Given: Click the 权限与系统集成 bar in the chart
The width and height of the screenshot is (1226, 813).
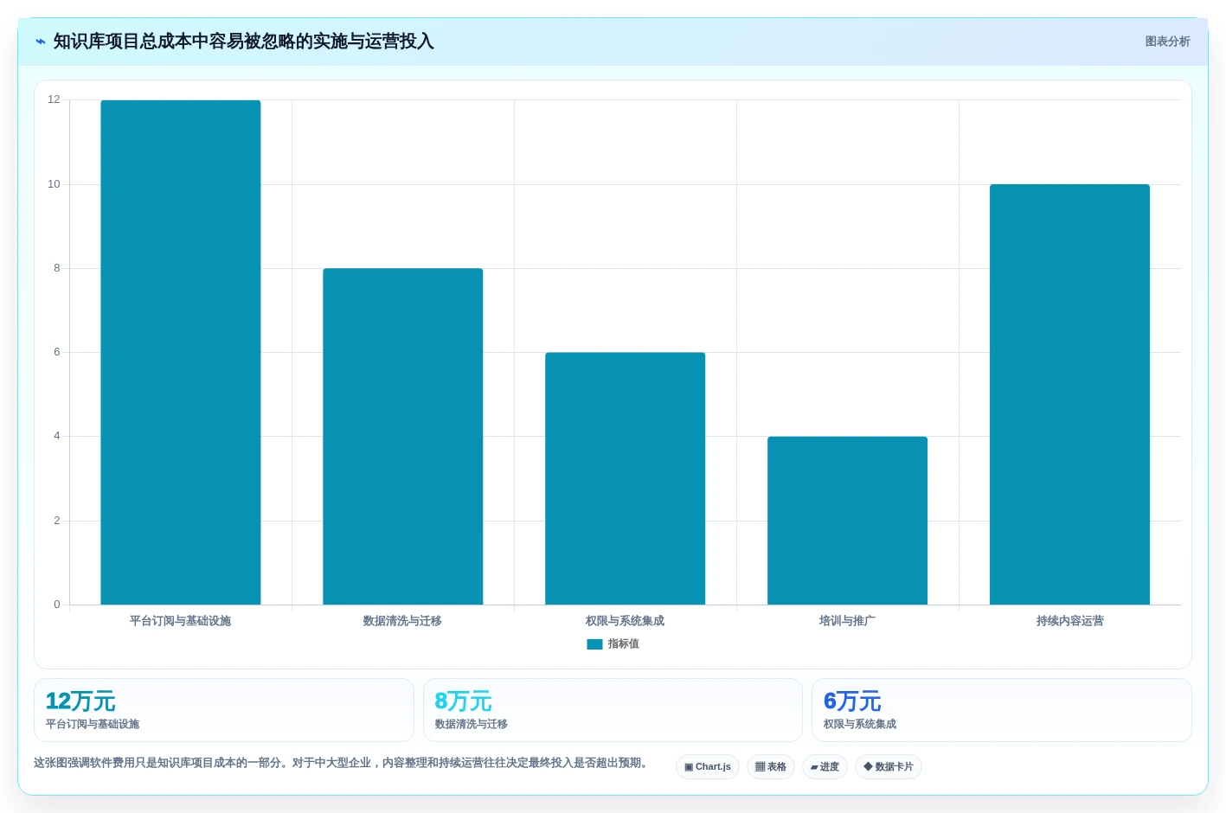Looking at the screenshot, I should coord(626,478).
